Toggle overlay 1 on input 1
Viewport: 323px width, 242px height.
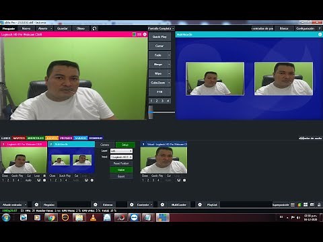pos(3,180)
